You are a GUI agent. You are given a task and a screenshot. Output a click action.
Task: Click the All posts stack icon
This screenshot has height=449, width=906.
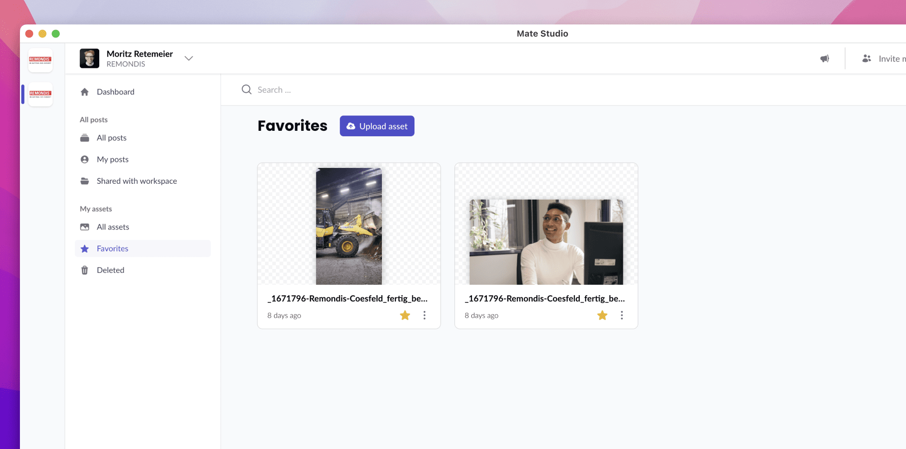(x=85, y=138)
